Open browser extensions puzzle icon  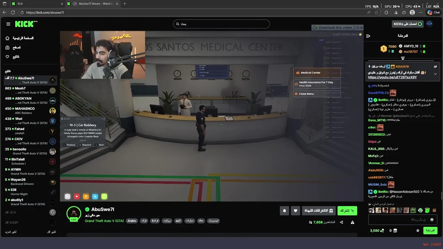tap(386, 12)
